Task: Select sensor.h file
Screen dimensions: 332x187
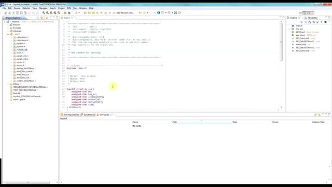Action: pyautogui.click(x=20, y=65)
